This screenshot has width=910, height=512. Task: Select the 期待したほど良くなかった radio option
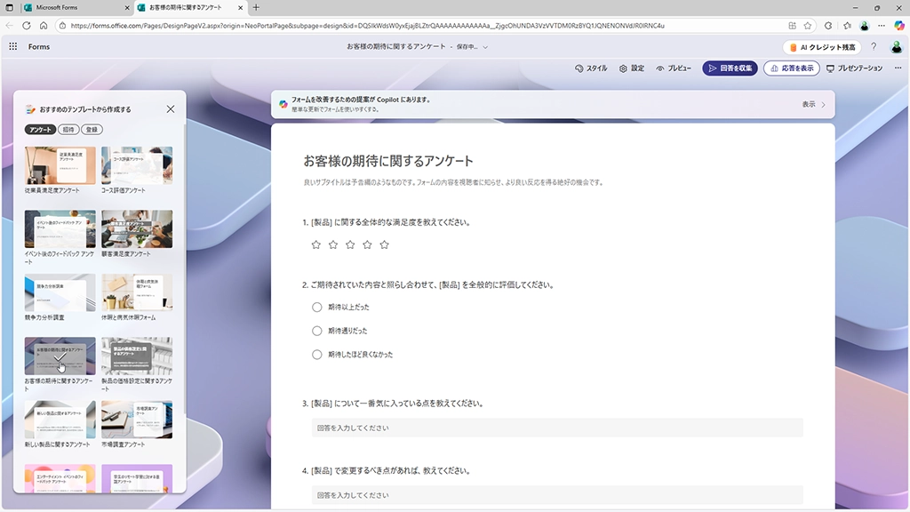(316, 354)
